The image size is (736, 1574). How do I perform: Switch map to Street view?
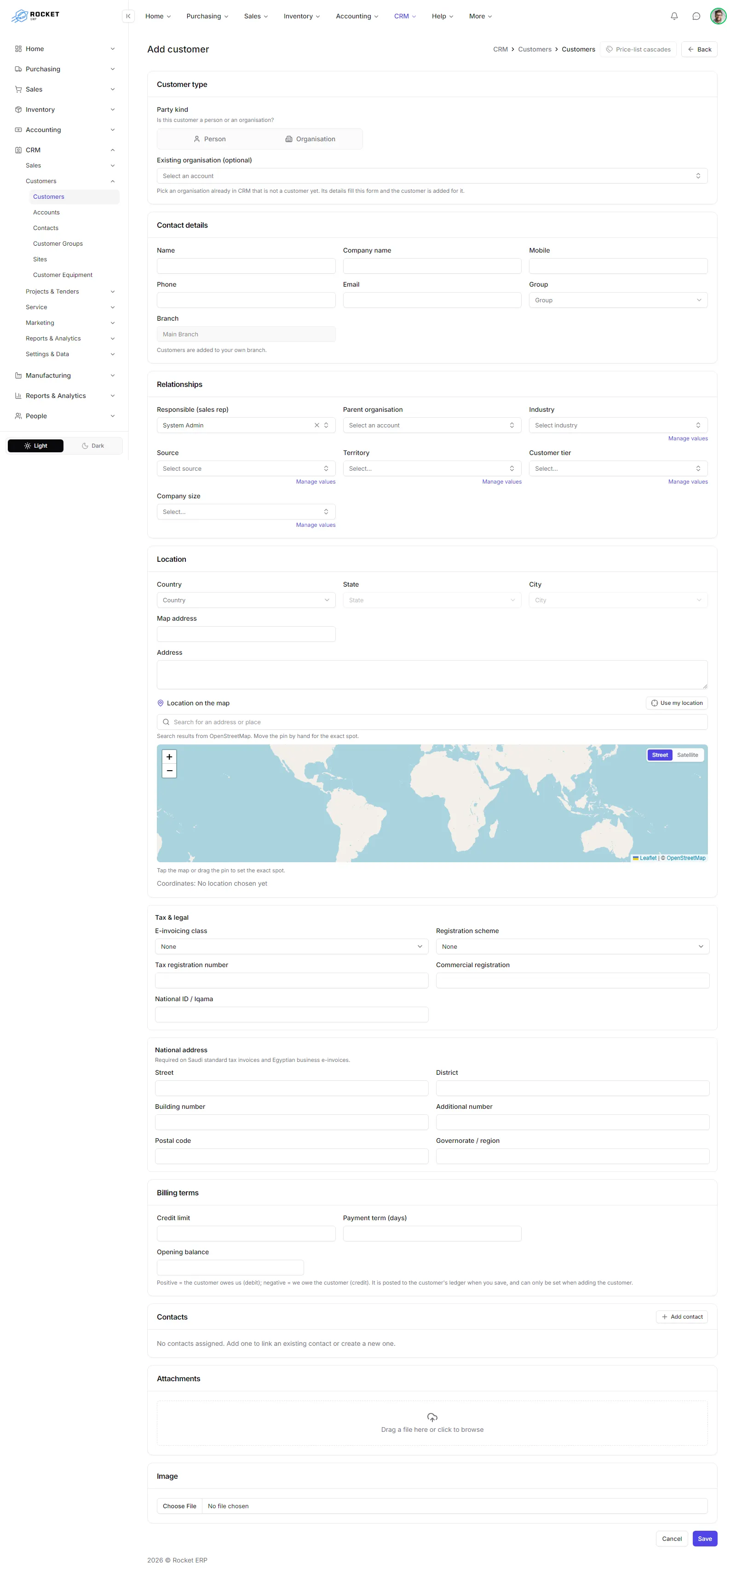[660, 755]
